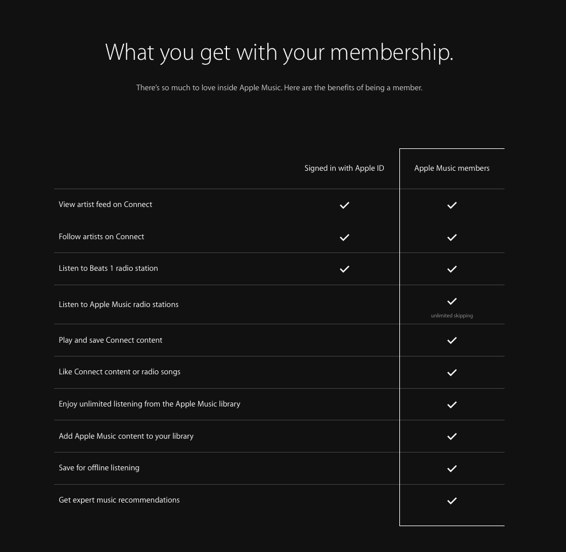This screenshot has height=552, width=566.
Task: Click checkmark for Apple Music radio stations
Action: [452, 301]
